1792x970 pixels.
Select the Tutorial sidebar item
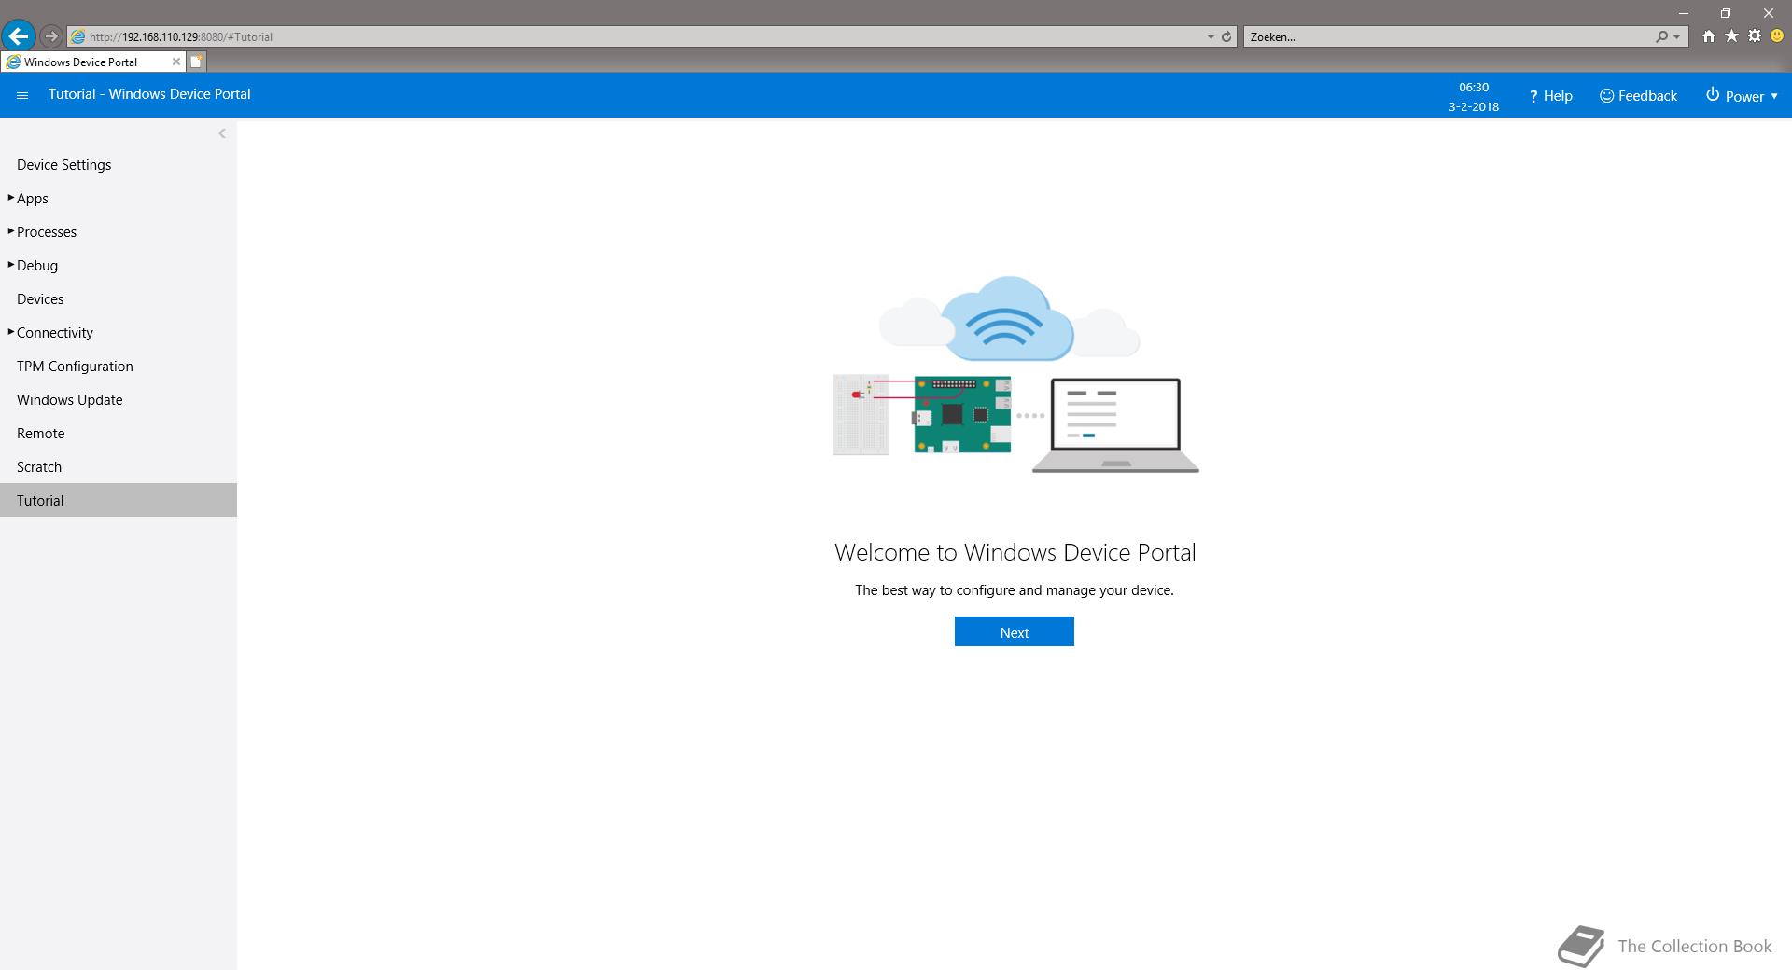(x=119, y=500)
